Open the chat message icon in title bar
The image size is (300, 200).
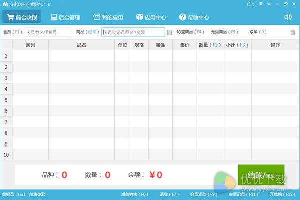[x=261, y=4]
